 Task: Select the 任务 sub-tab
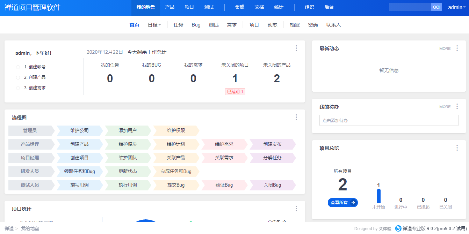tap(179, 25)
